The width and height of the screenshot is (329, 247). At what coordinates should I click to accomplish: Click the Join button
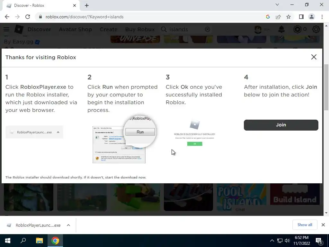pyautogui.click(x=281, y=125)
